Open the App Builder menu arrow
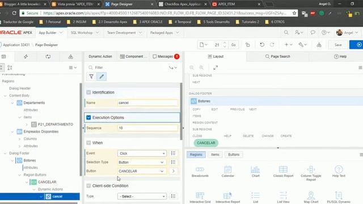Viewport: 363px width, 204px height. (x=61, y=33)
